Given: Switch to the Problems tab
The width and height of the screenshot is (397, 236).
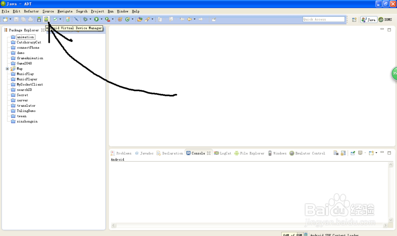Looking at the screenshot, I should pyautogui.click(x=121, y=153).
